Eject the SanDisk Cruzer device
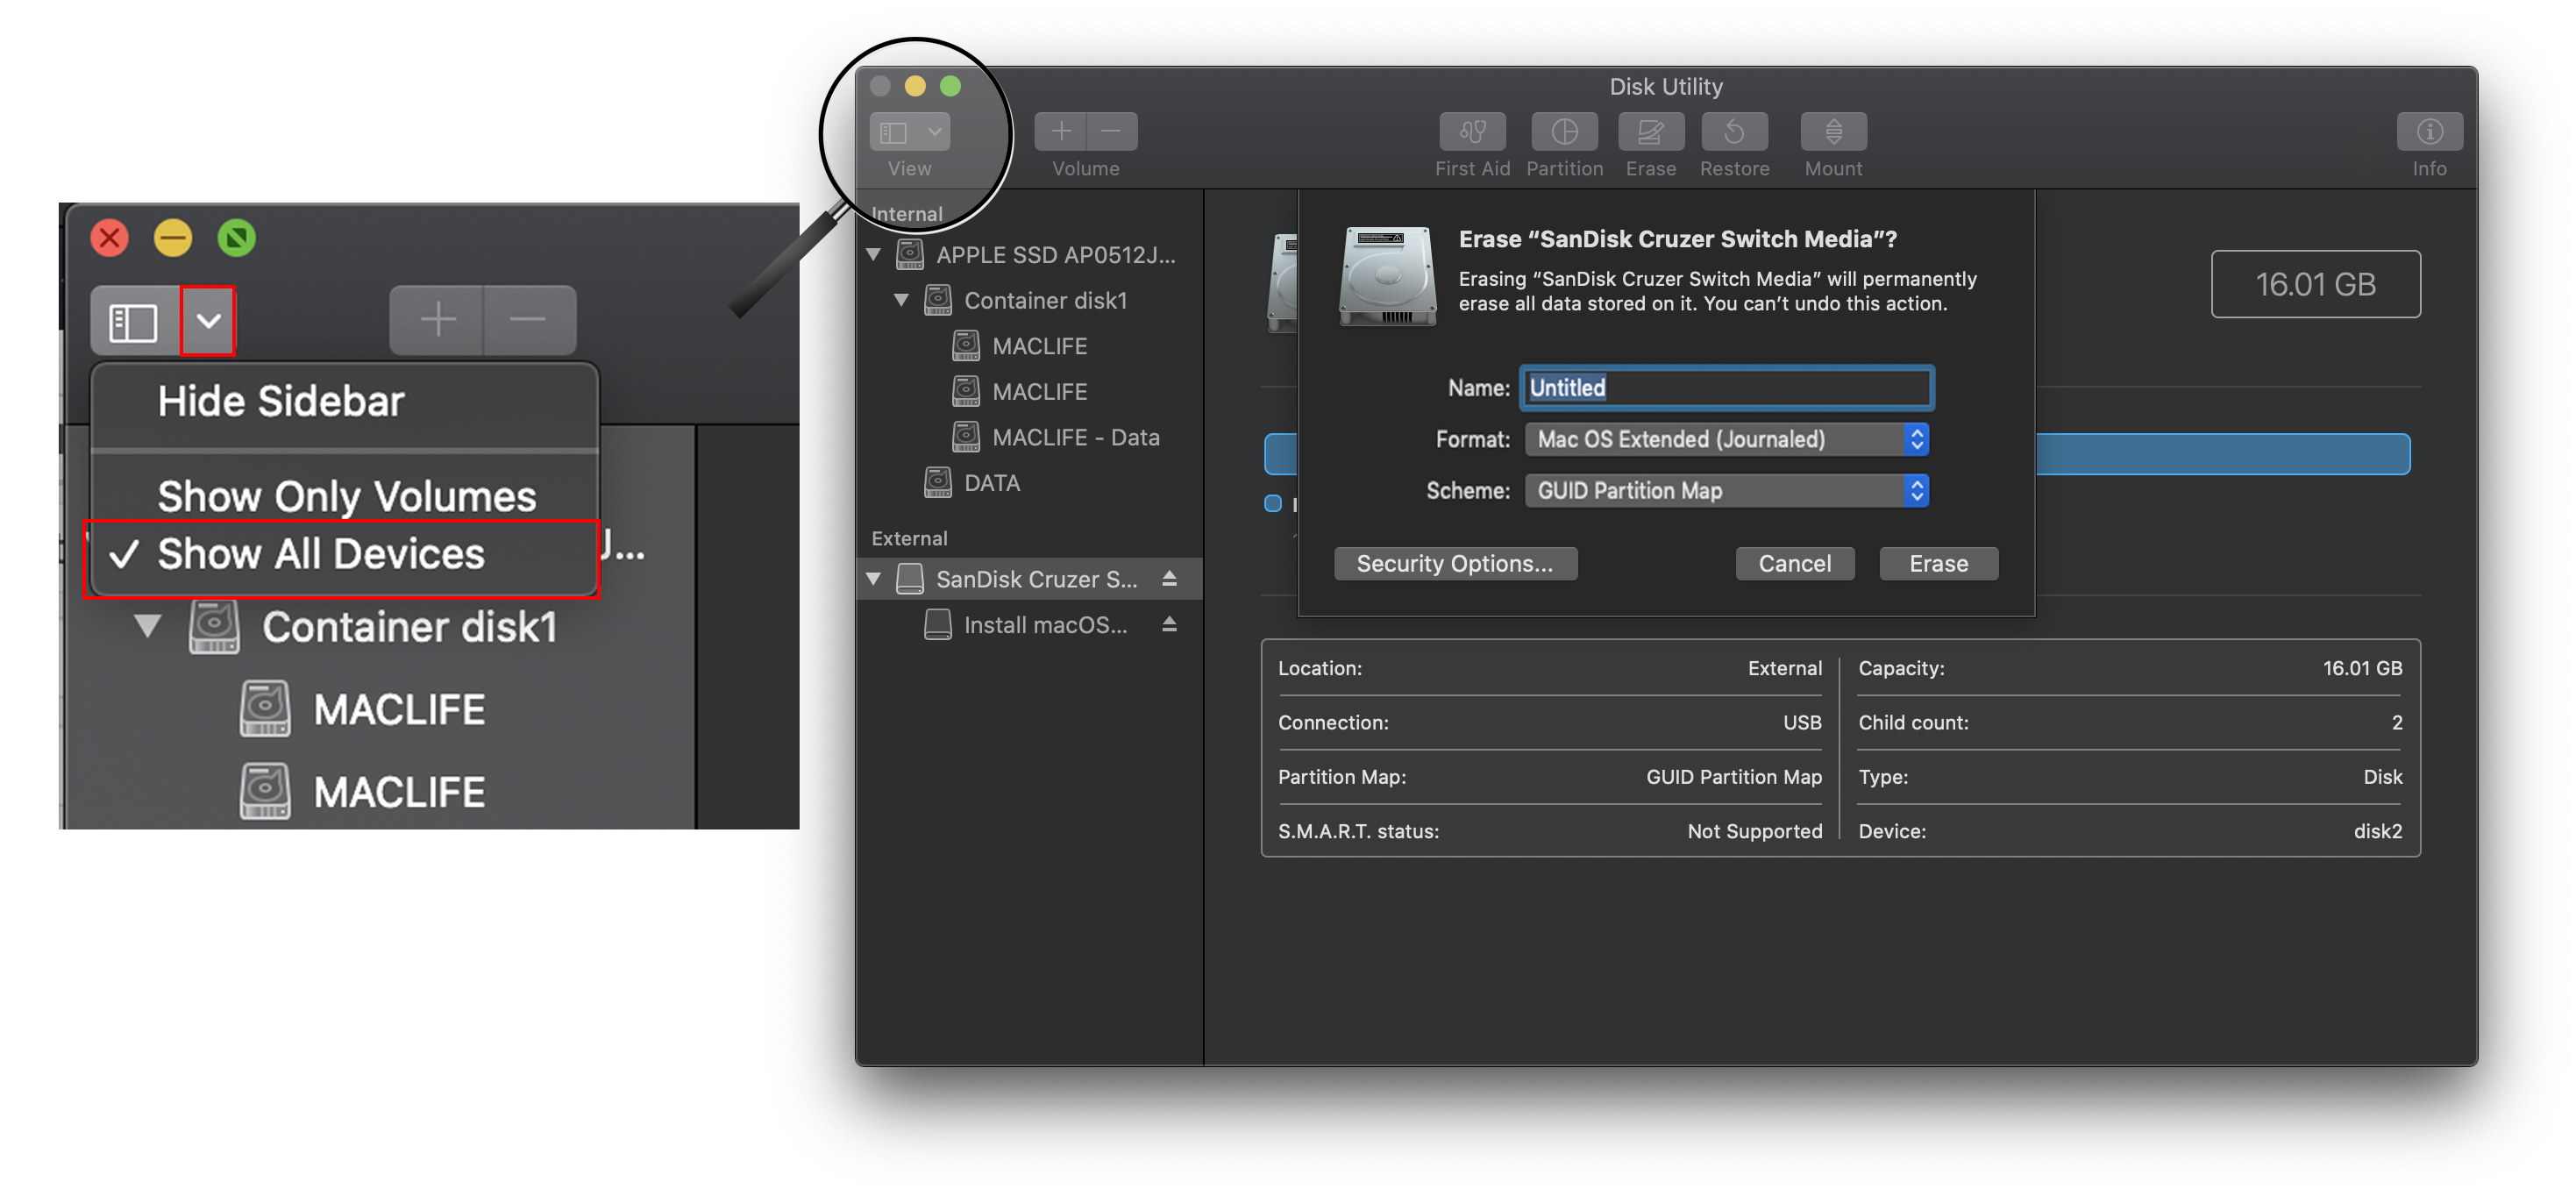Screen dimensions: 2576x1196 click(1170, 578)
